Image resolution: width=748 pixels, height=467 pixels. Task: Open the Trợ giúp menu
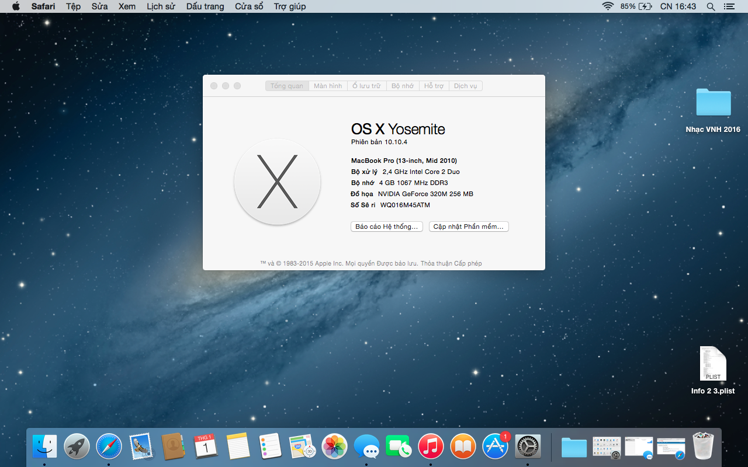pos(290,6)
